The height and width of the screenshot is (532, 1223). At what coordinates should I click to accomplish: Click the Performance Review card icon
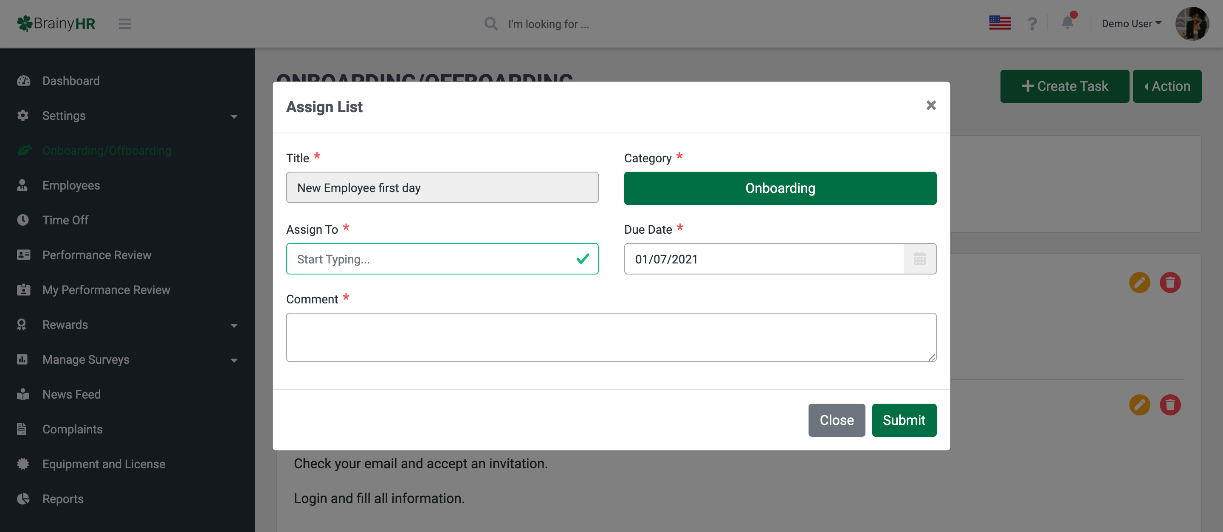click(x=23, y=255)
